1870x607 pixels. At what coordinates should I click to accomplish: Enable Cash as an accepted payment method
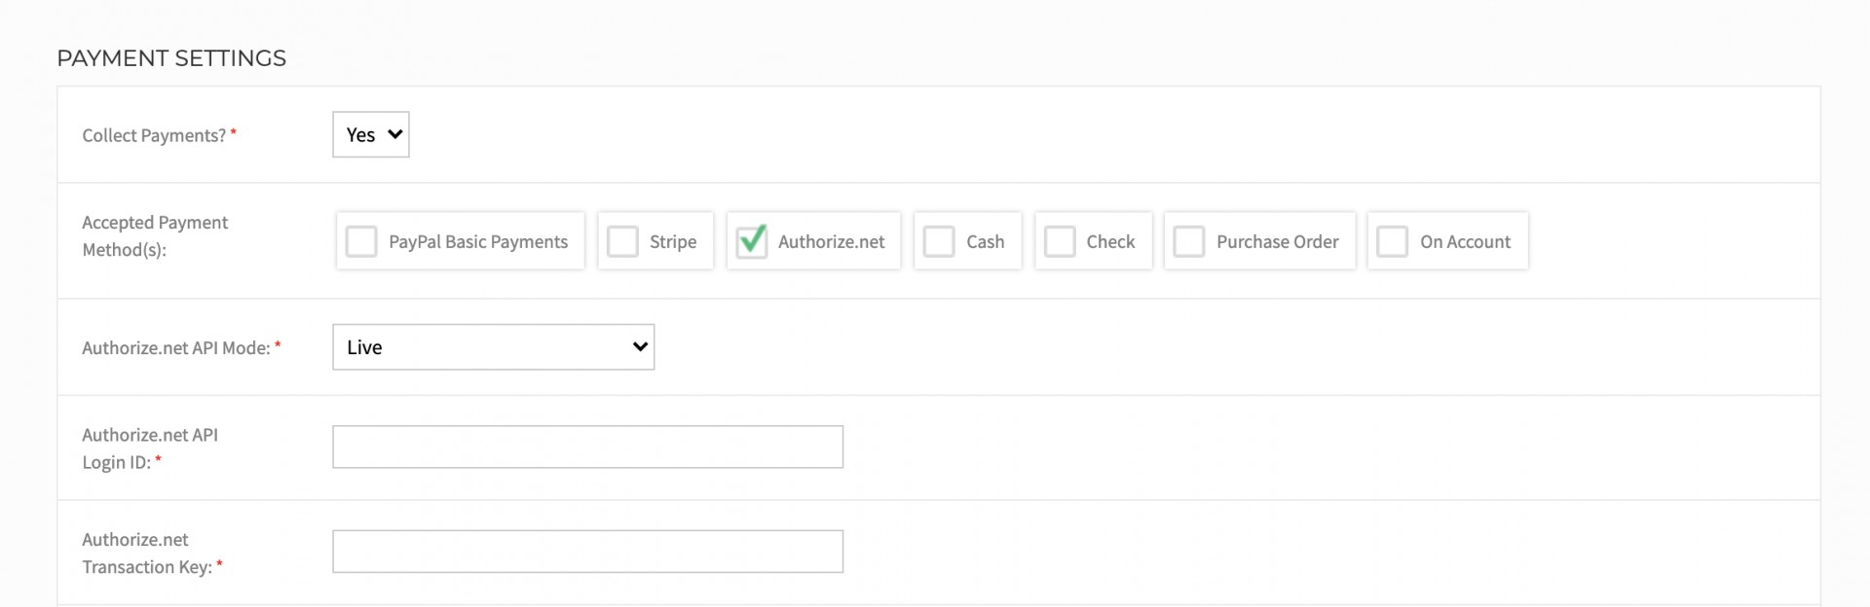coord(939,240)
